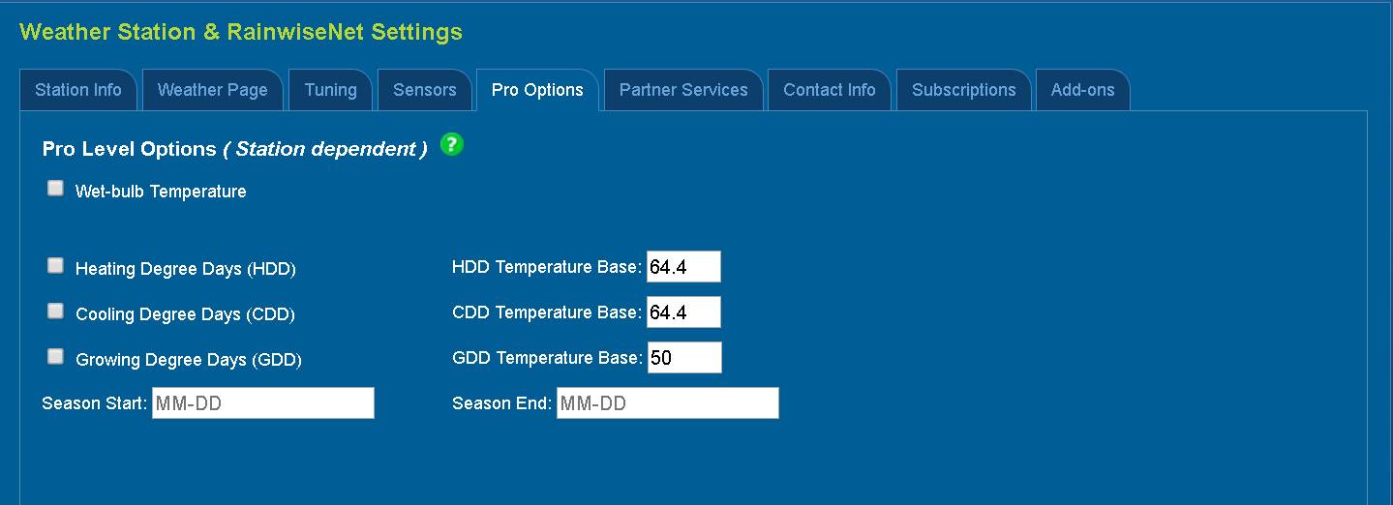1393x505 pixels.
Task: Click the Pro Options tab
Action: 537,90
